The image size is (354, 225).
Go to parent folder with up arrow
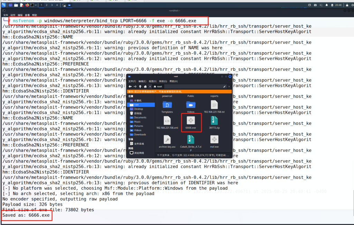click(x=140, y=87)
